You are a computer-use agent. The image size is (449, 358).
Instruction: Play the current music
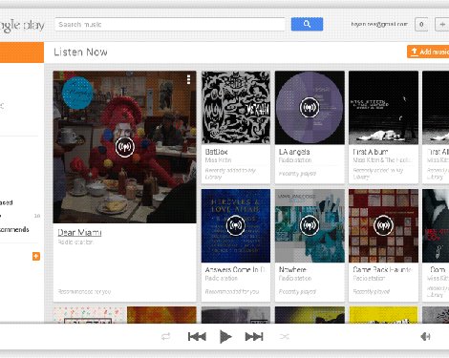coord(225,336)
